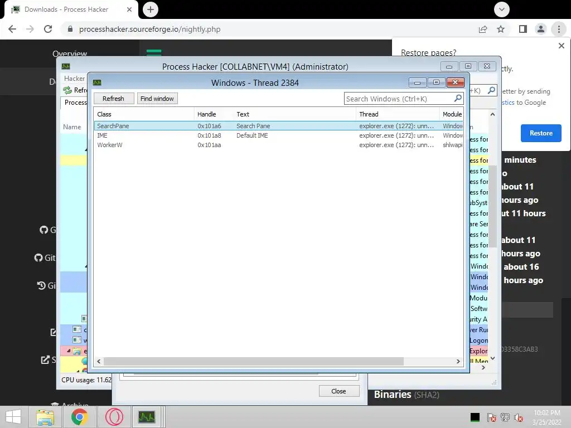Sort by the Text column header
The image size is (571, 428).
(x=294, y=114)
